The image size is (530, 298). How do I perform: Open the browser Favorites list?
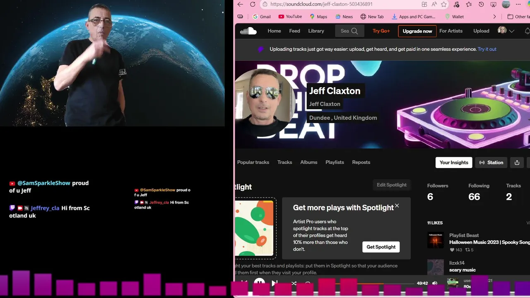click(x=469, y=4)
